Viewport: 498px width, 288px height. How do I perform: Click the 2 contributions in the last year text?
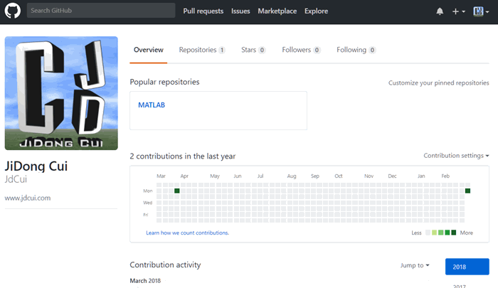tap(183, 156)
